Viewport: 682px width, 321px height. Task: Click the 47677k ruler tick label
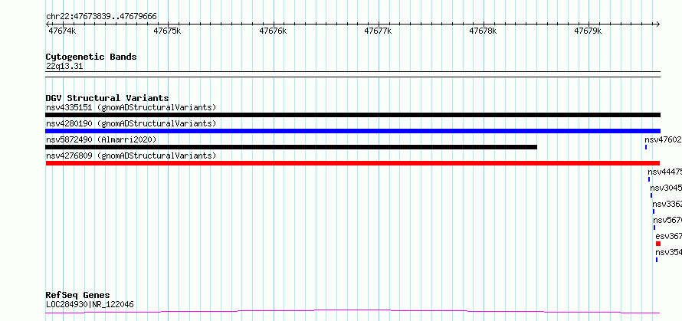pos(378,31)
